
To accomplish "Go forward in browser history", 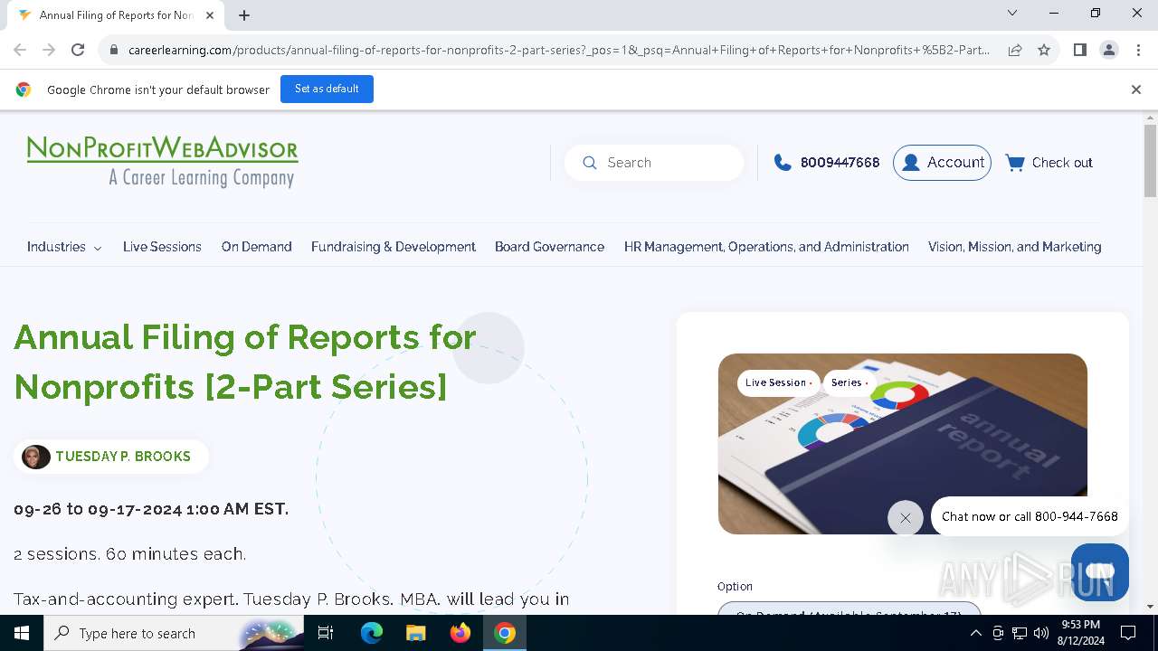I will tap(49, 50).
